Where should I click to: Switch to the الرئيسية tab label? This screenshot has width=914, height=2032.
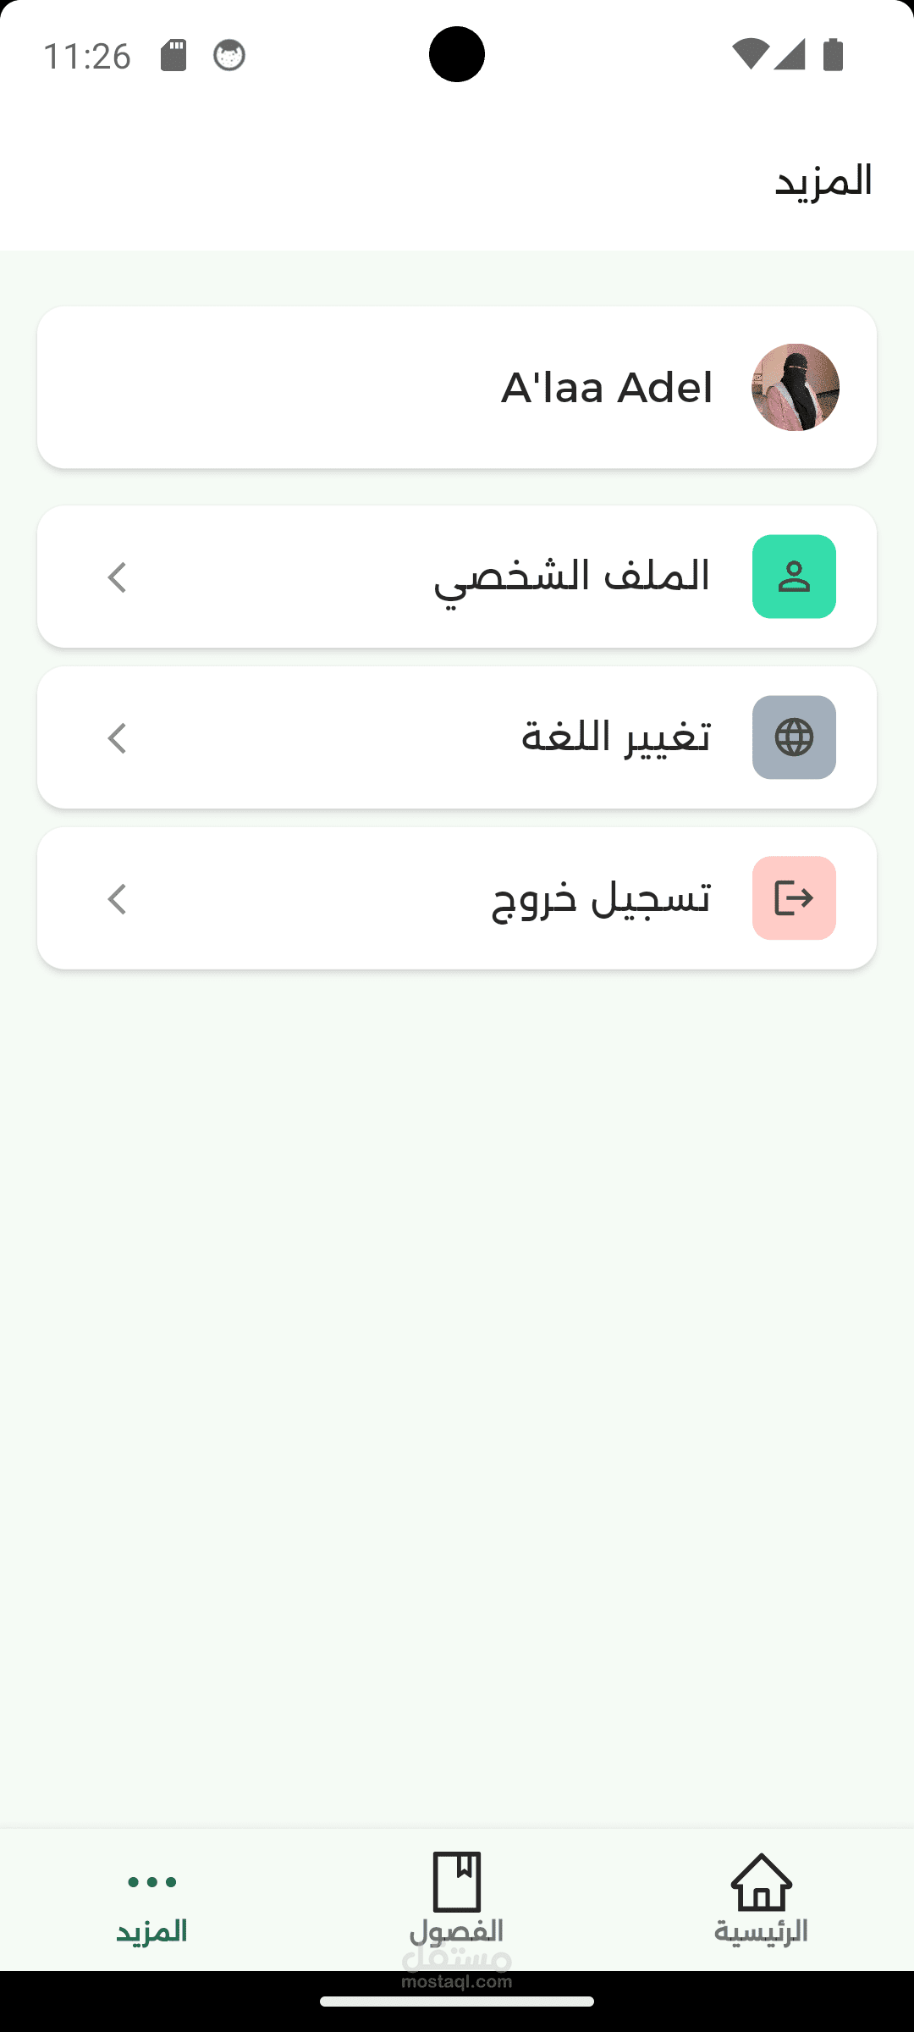click(x=761, y=1931)
